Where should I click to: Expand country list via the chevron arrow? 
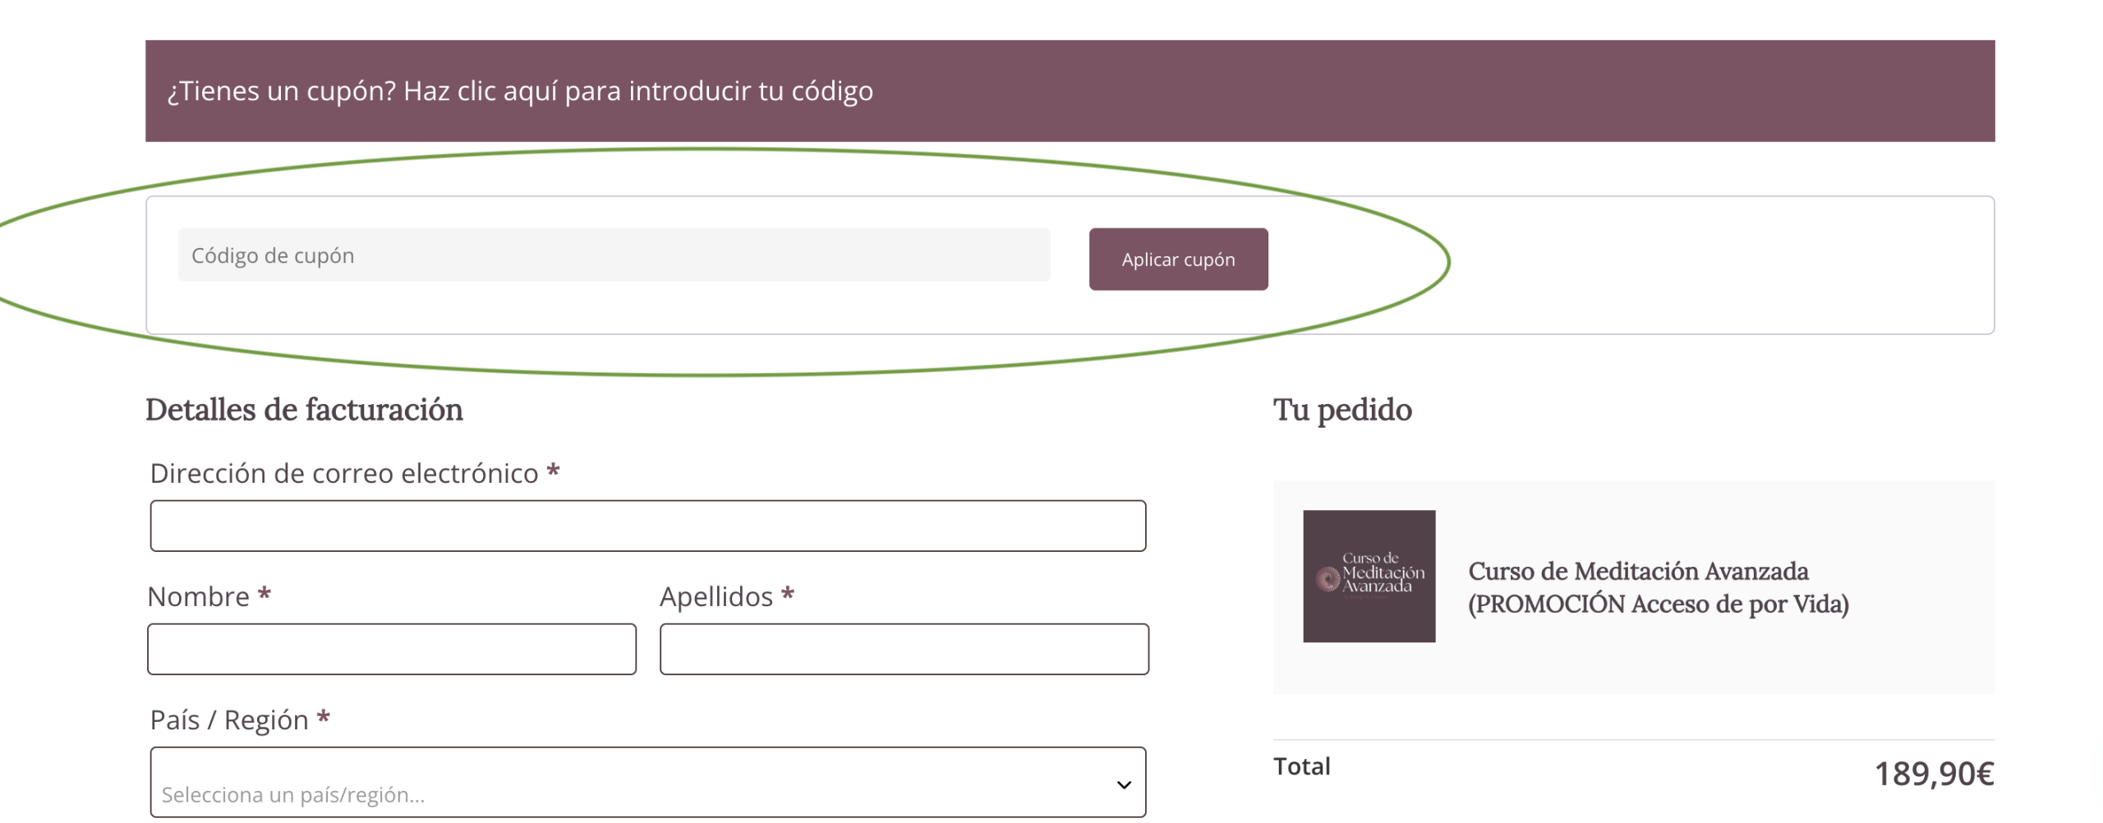tap(1123, 784)
